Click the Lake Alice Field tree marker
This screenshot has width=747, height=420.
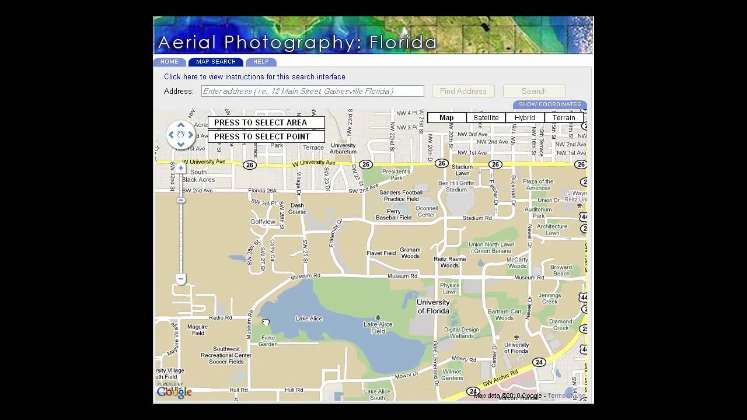coord(378,317)
